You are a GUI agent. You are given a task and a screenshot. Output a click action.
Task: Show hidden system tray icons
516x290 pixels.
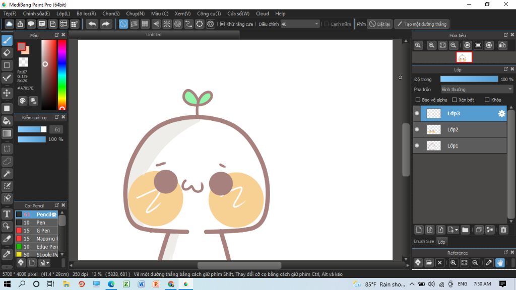pos(412,284)
